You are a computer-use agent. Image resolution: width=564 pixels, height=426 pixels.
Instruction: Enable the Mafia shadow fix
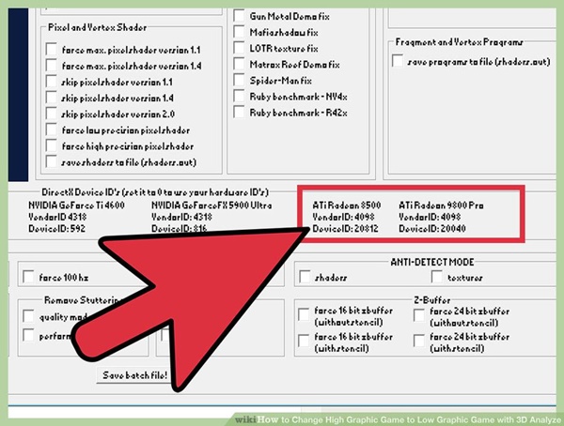239,32
